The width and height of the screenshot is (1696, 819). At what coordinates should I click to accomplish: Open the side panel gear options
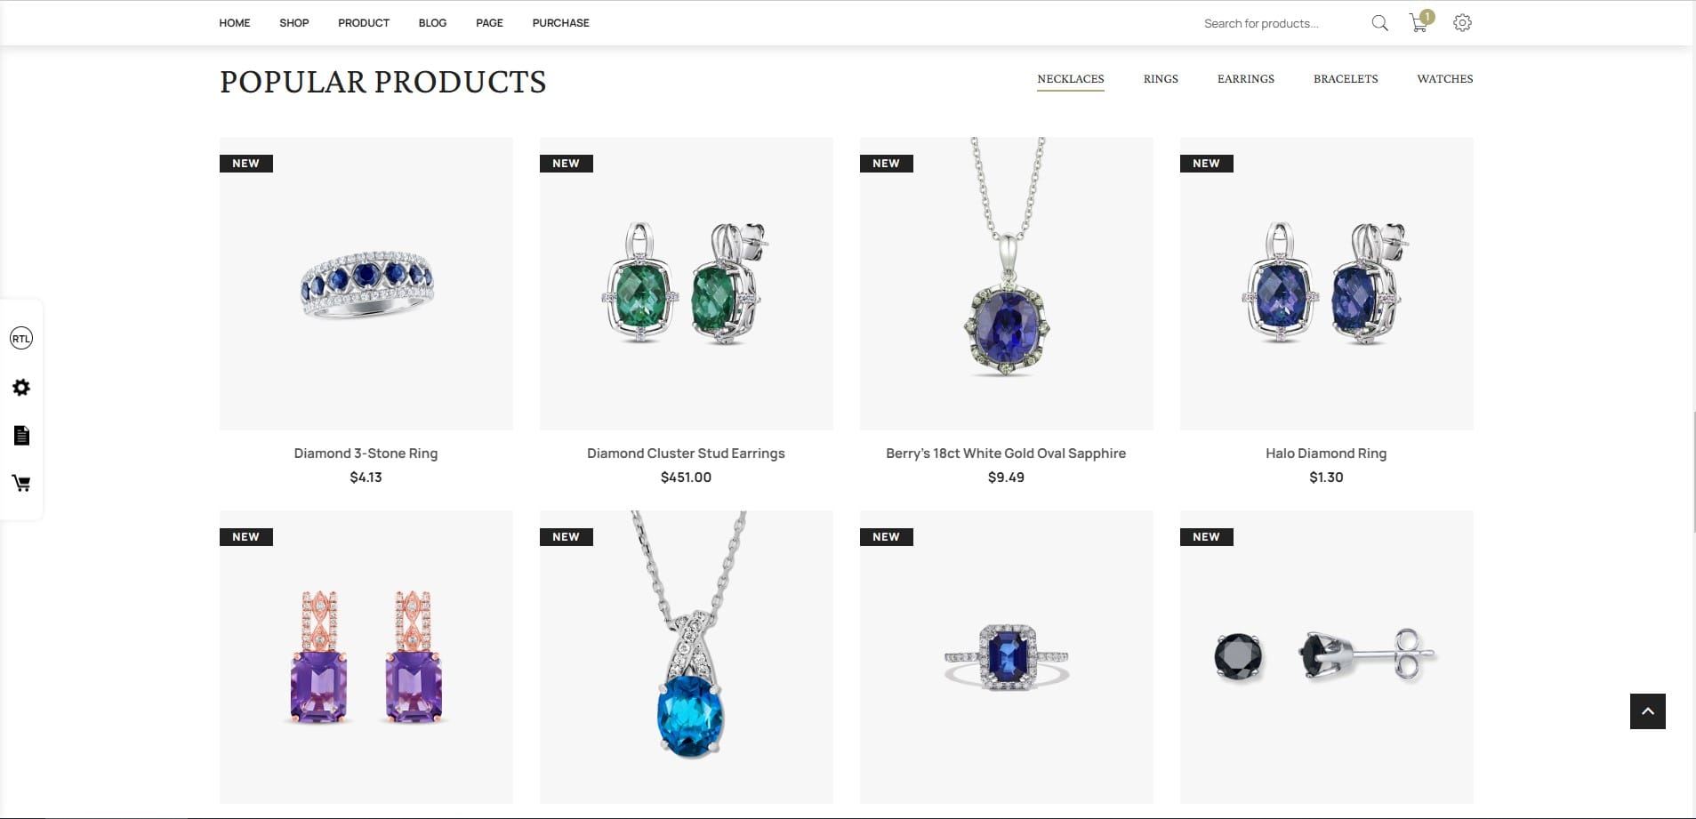click(21, 388)
